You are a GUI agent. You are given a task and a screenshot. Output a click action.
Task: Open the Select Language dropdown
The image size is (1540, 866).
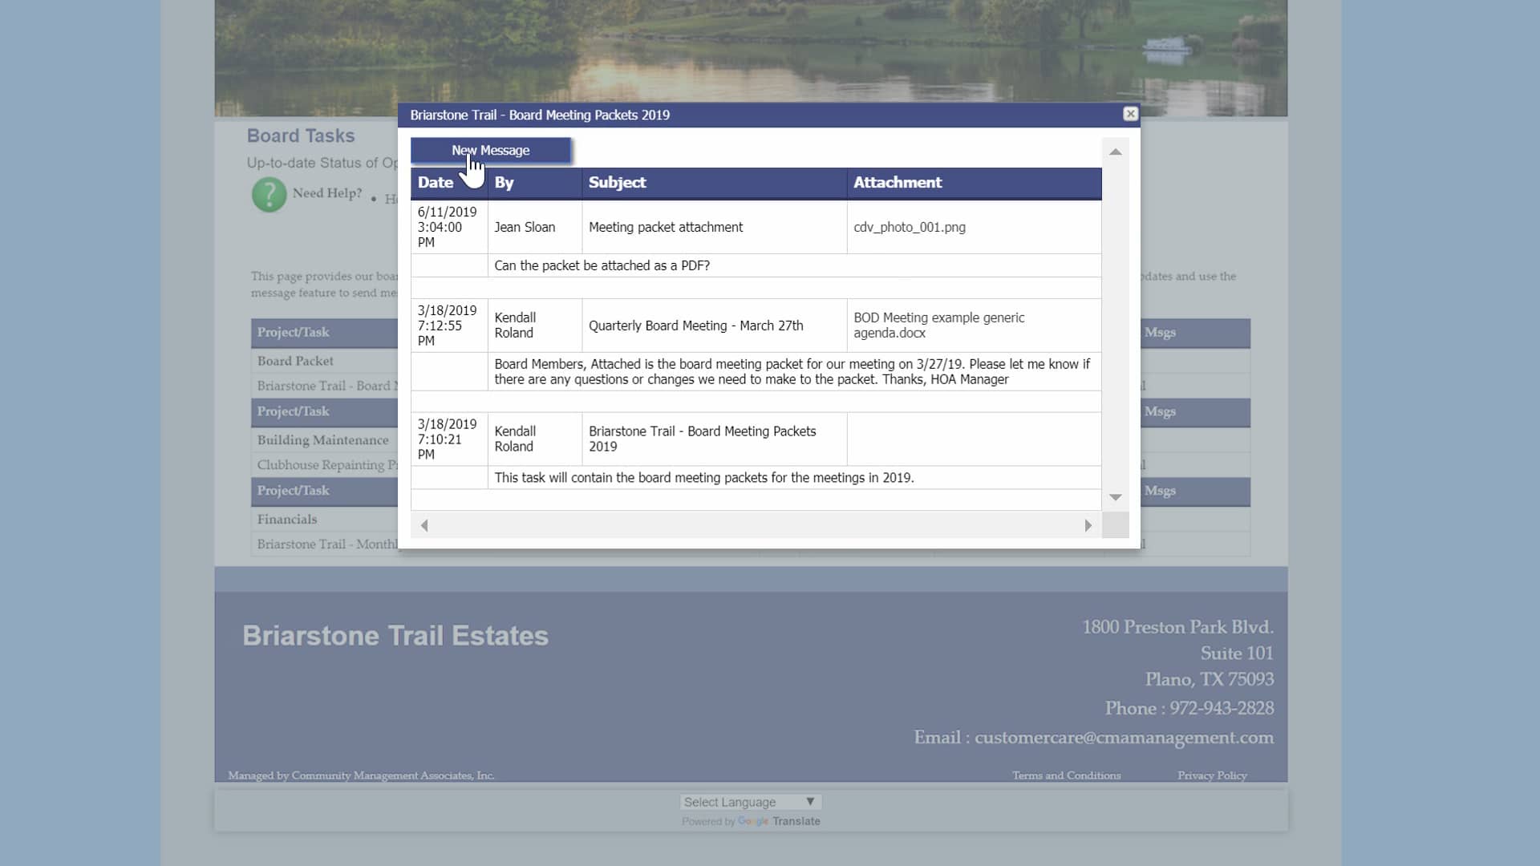(x=749, y=801)
